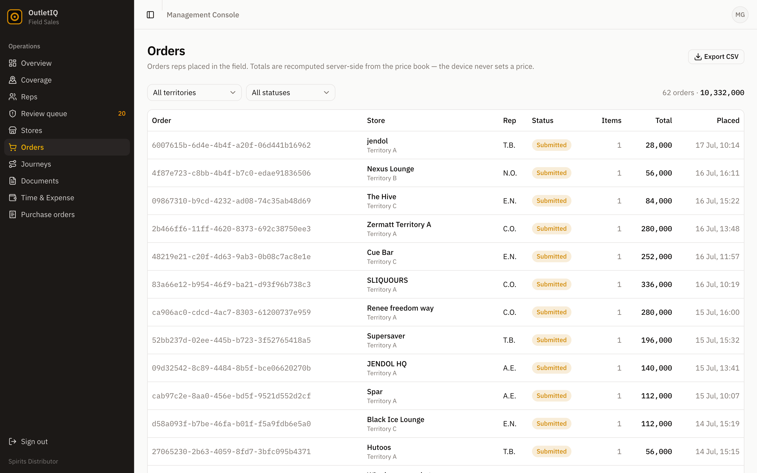The image size is (757, 473).
Task: Open order 09867310-b9cd-4232-ad08-74c35ab48d69
Action: click(x=231, y=201)
